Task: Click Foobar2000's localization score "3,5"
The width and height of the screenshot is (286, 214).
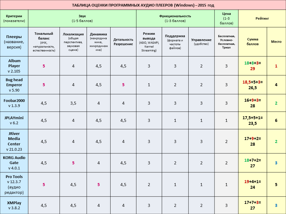Action: click(x=73, y=103)
